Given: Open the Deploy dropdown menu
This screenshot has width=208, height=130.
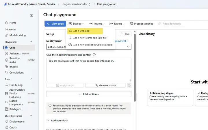Looking at the screenshot, I should pos(76,24).
